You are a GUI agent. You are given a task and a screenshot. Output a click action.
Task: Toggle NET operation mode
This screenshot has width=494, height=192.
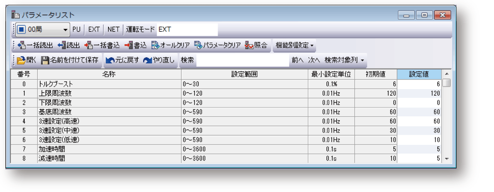113,29
